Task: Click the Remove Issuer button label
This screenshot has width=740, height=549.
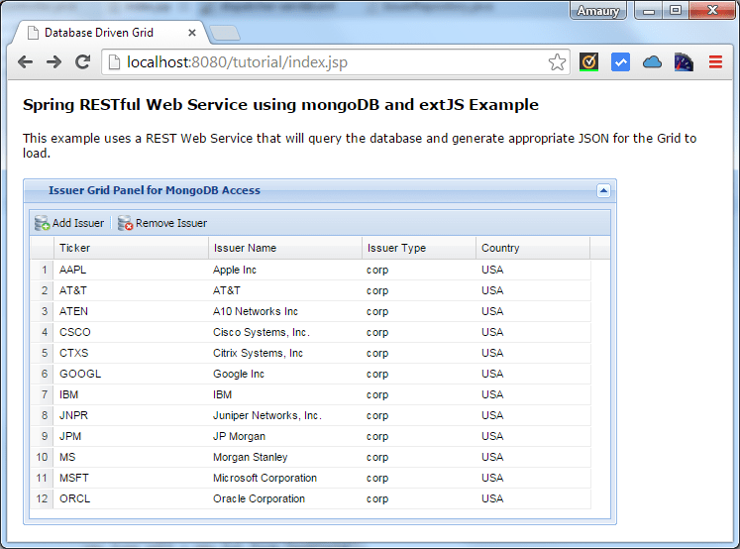Action: (171, 223)
